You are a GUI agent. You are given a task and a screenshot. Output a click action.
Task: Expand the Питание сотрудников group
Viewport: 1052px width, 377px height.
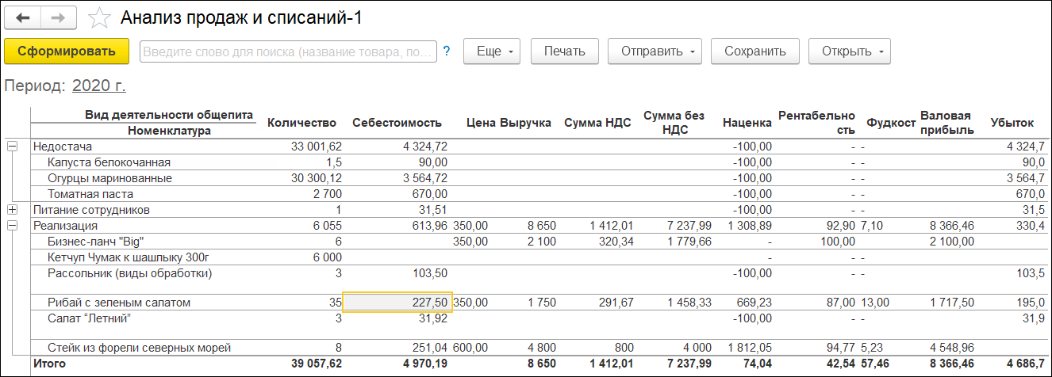coord(13,210)
